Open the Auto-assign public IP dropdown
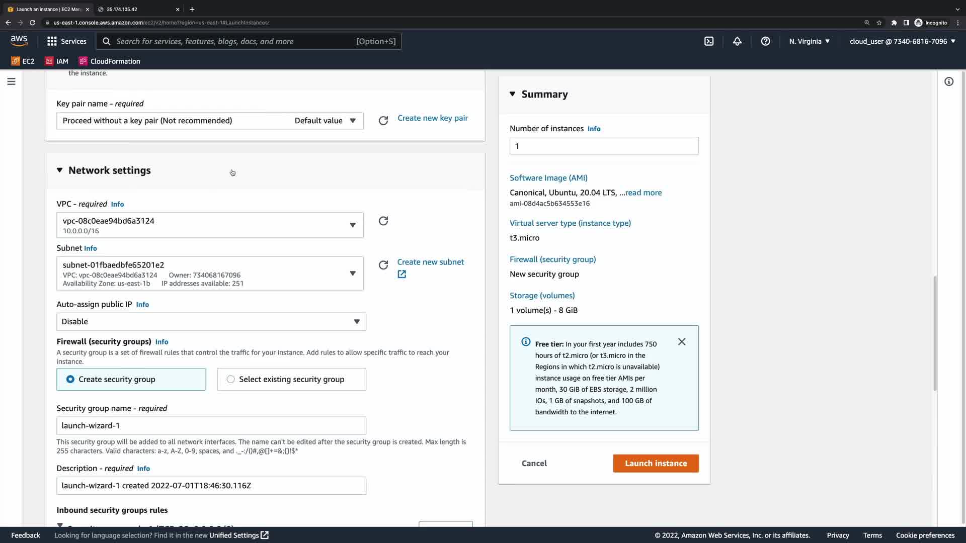 point(211,322)
